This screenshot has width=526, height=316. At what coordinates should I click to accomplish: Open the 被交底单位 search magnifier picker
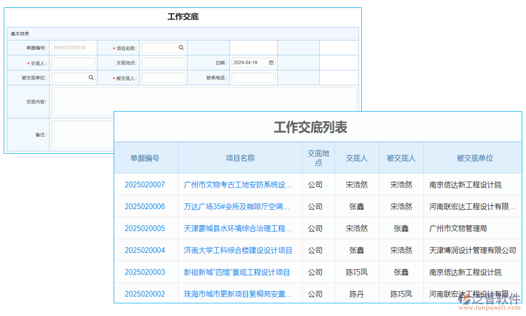pyautogui.click(x=92, y=77)
